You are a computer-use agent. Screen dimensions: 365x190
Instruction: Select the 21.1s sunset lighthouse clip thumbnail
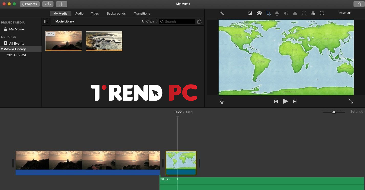(x=63, y=41)
